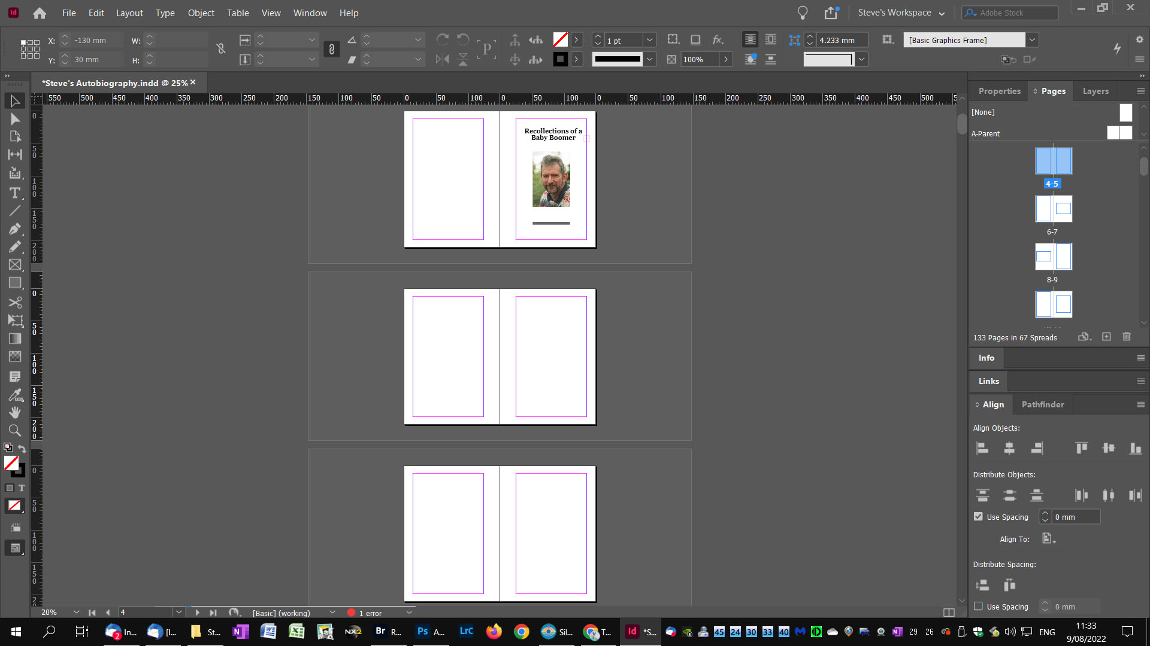1150x646 pixels.
Task: Switch to the Layers tab
Action: click(1095, 91)
